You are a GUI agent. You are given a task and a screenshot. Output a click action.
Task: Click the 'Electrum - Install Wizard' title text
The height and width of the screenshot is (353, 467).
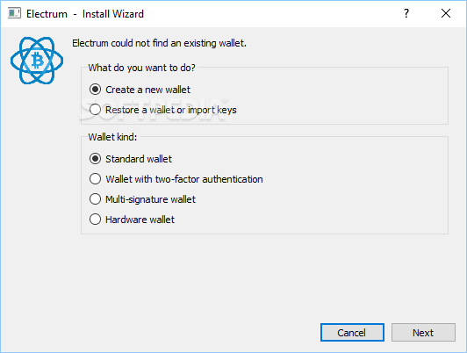click(85, 14)
